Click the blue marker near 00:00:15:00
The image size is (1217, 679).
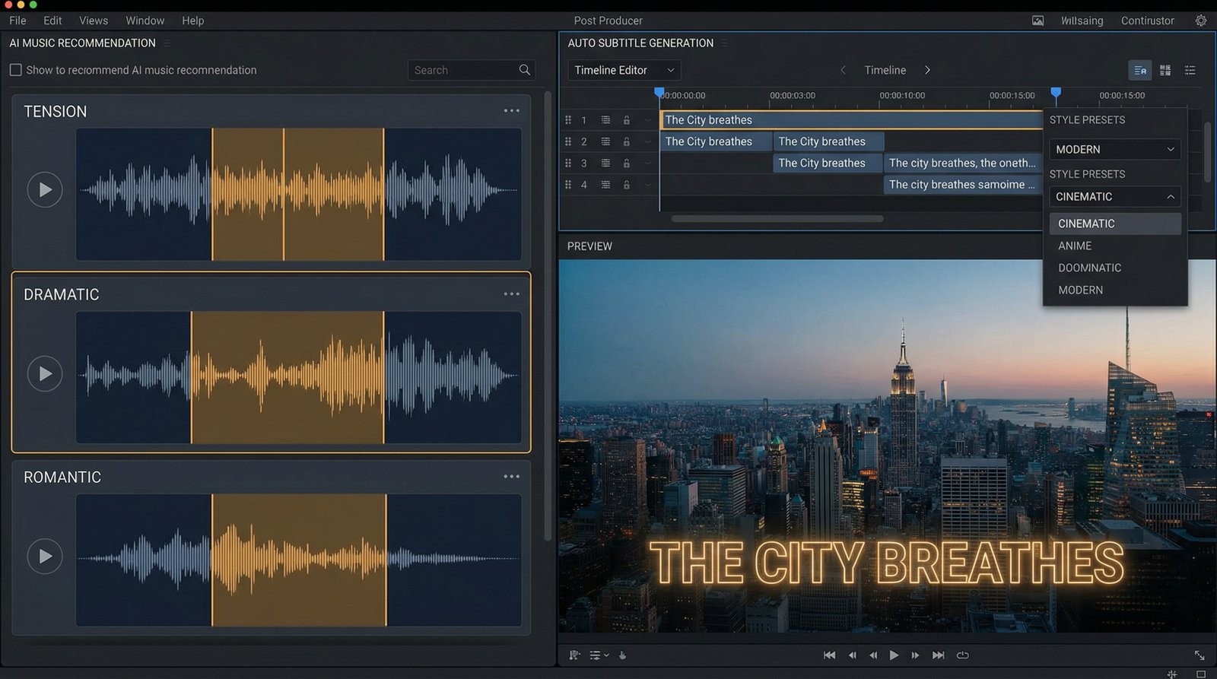pyautogui.click(x=1056, y=93)
